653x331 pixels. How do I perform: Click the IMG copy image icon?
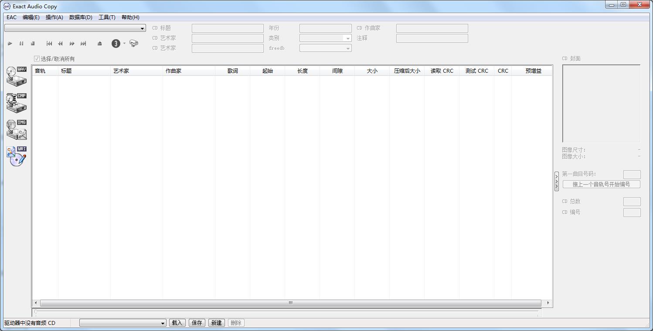17,130
